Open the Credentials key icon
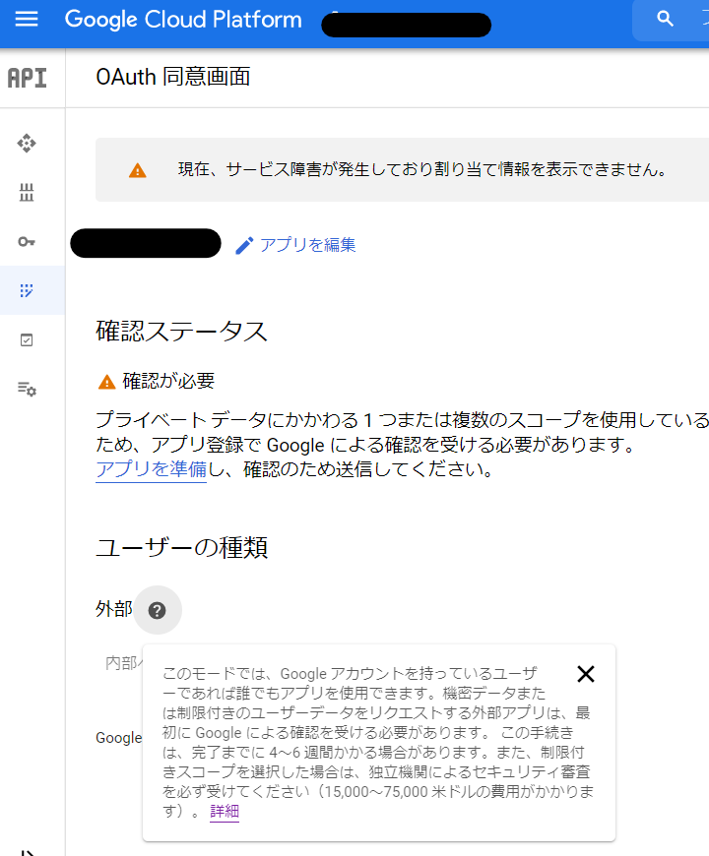The width and height of the screenshot is (709, 856). (27, 242)
